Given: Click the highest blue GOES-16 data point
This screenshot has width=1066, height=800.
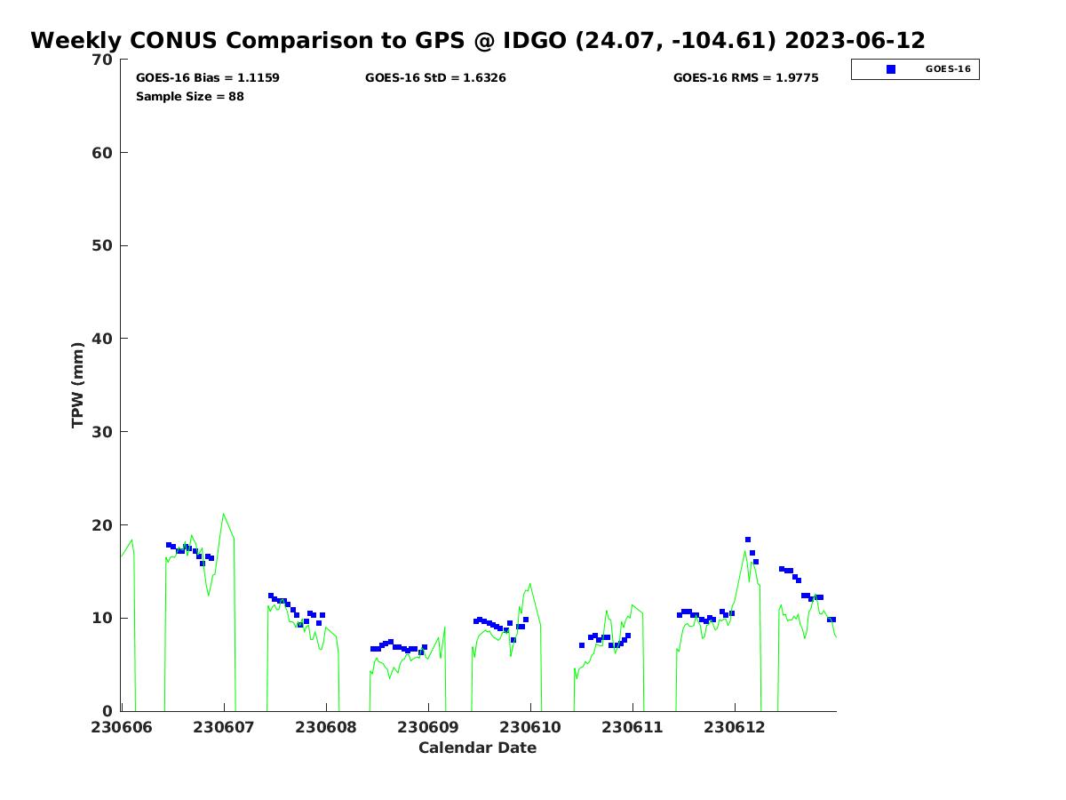Looking at the screenshot, I should (x=748, y=540).
